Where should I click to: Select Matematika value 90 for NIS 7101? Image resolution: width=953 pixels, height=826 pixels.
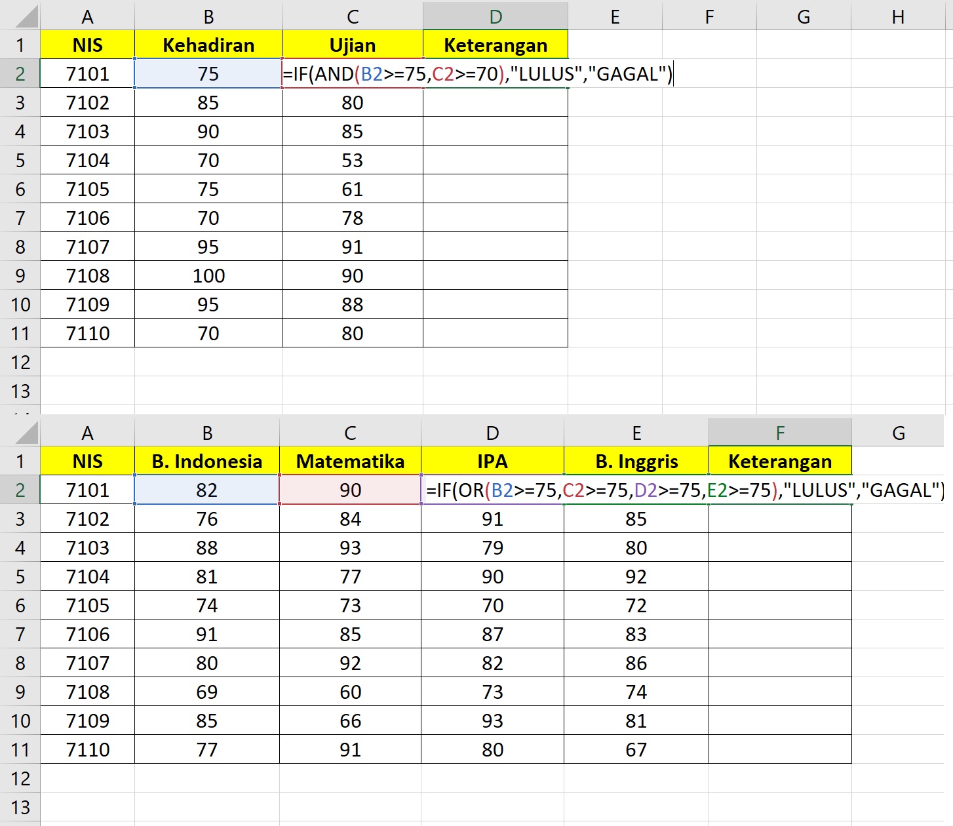[350, 490]
